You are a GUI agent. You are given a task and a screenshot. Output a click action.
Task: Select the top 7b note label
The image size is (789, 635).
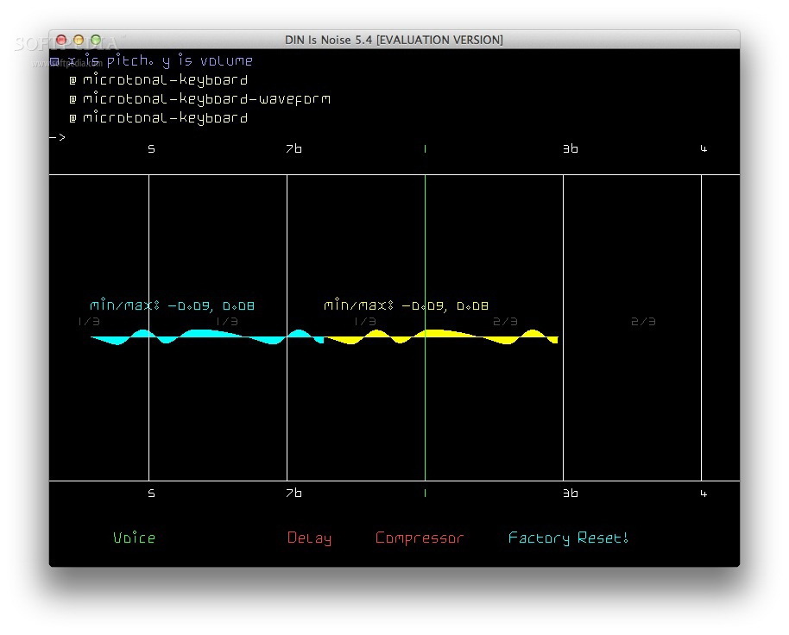[294, 148]
